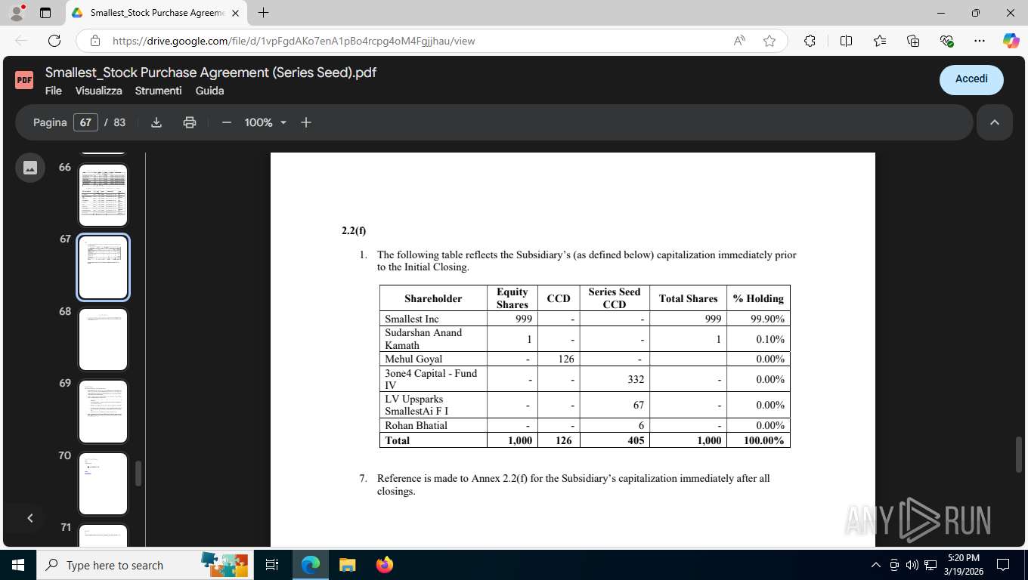
Task: Zoom in with the plus icon
Action: click(x=306, y=122)
